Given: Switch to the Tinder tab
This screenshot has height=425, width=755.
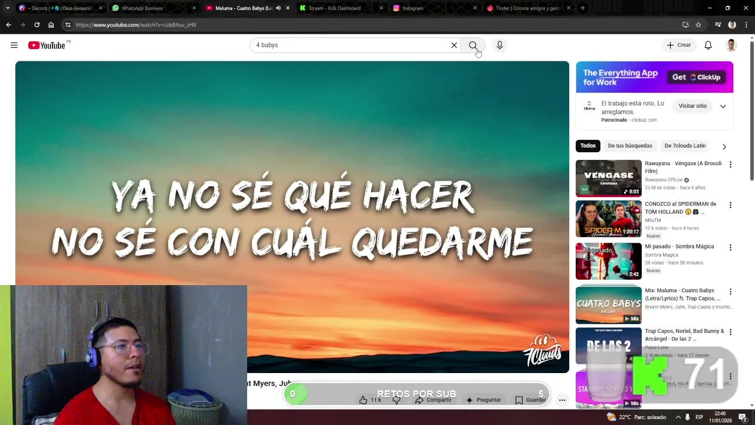Looking at the screenshot, I should click(x=527, y=8).
